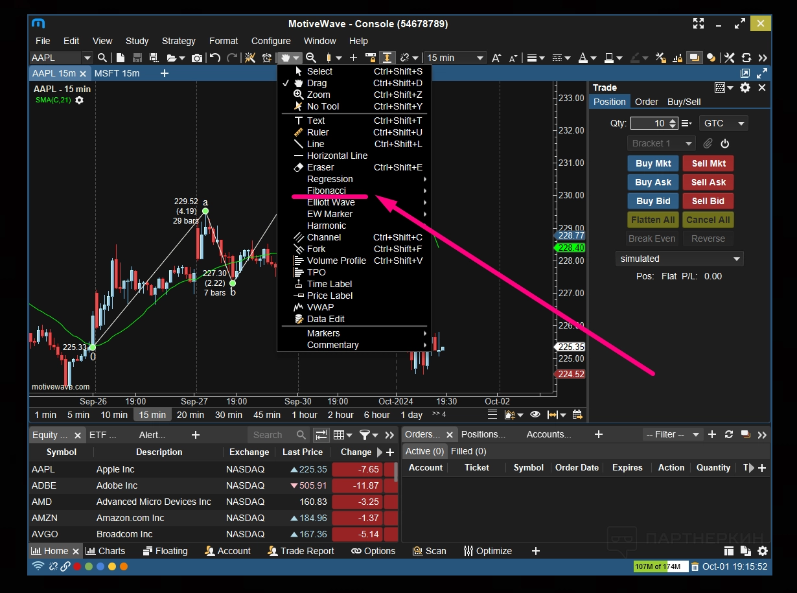Click the Cancel All button
This screenshot has width=797, height=593.
[x=708, y=220]
